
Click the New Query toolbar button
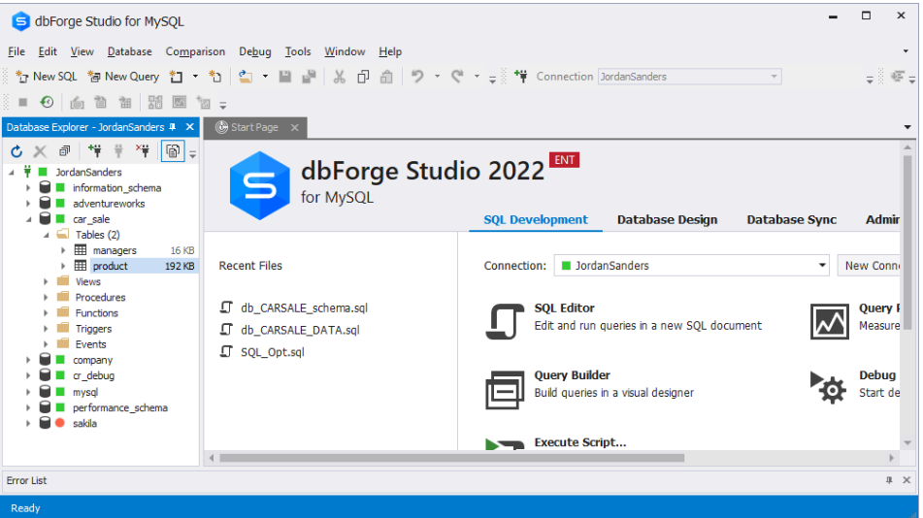pos(123,77)
